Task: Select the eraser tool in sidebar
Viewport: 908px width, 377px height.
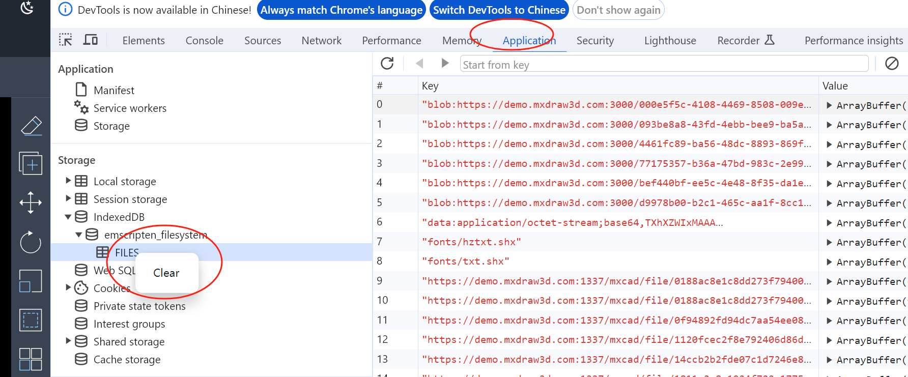Action: pos(31,126)
